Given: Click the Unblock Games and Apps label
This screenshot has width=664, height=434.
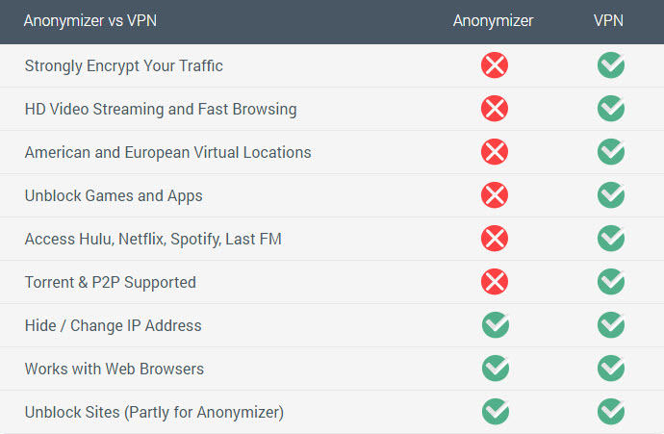Looking at the screenshot, I should point(114,196).
